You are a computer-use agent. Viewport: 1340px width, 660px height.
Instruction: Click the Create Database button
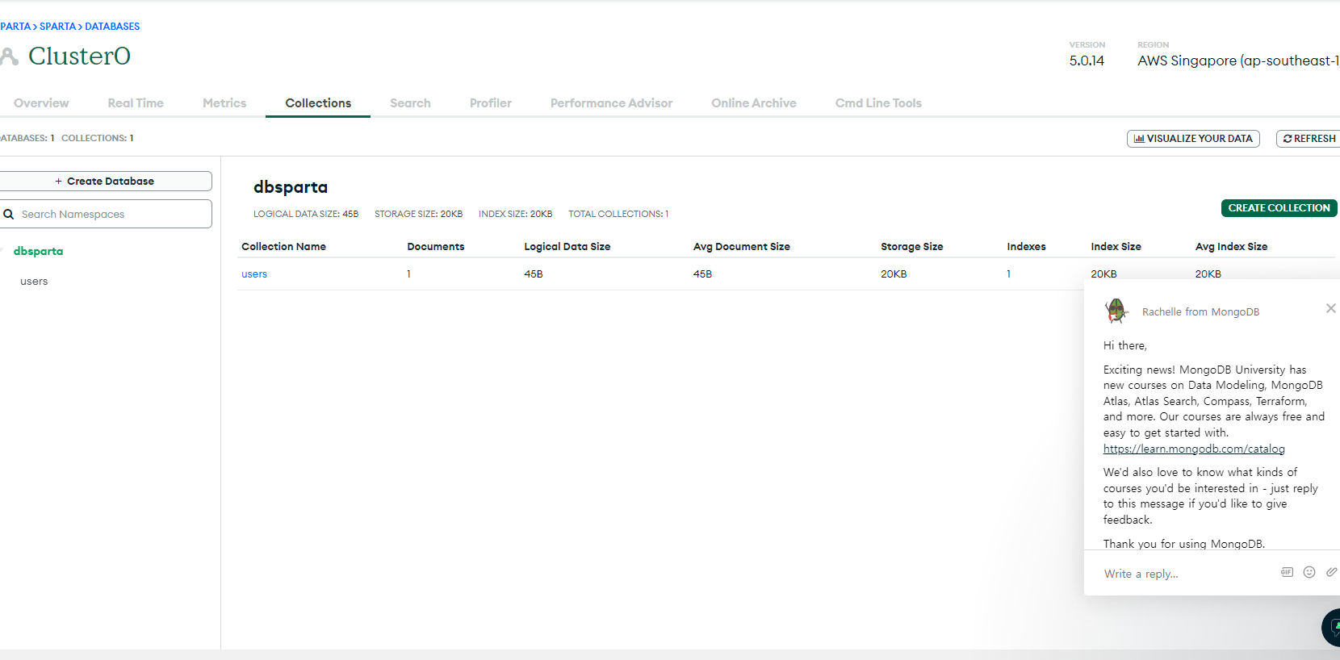point(105,182)
